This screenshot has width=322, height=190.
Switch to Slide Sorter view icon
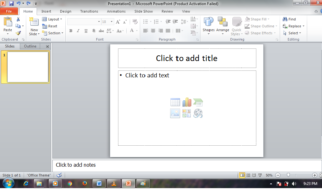point(248,175)
